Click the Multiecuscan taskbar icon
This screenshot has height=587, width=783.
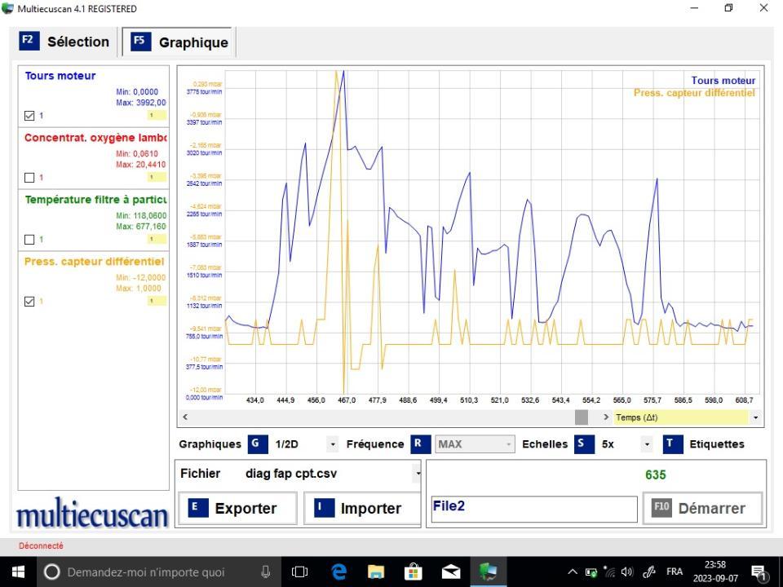click(x=488, y=572)
